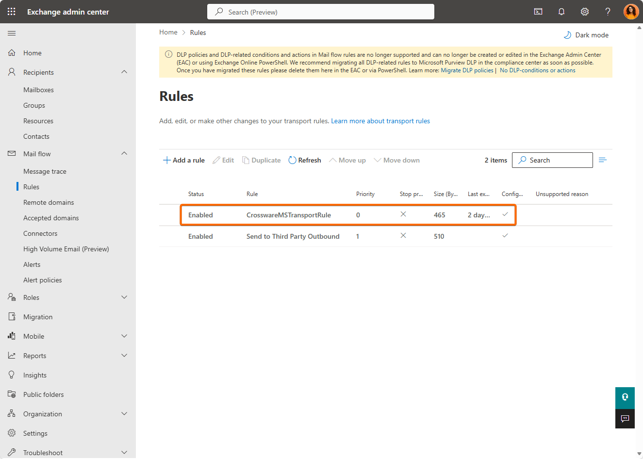The image size is (643, 459).
Task: Toggle Dark mode
Action: pos(586,35)
